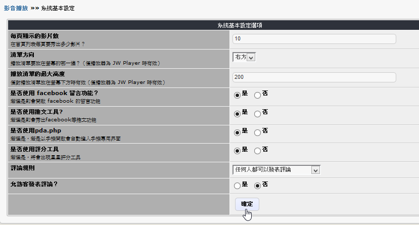Select 是 for facebook 留言功能
Viewport: 419px width, 225px height.
(237, 95)
